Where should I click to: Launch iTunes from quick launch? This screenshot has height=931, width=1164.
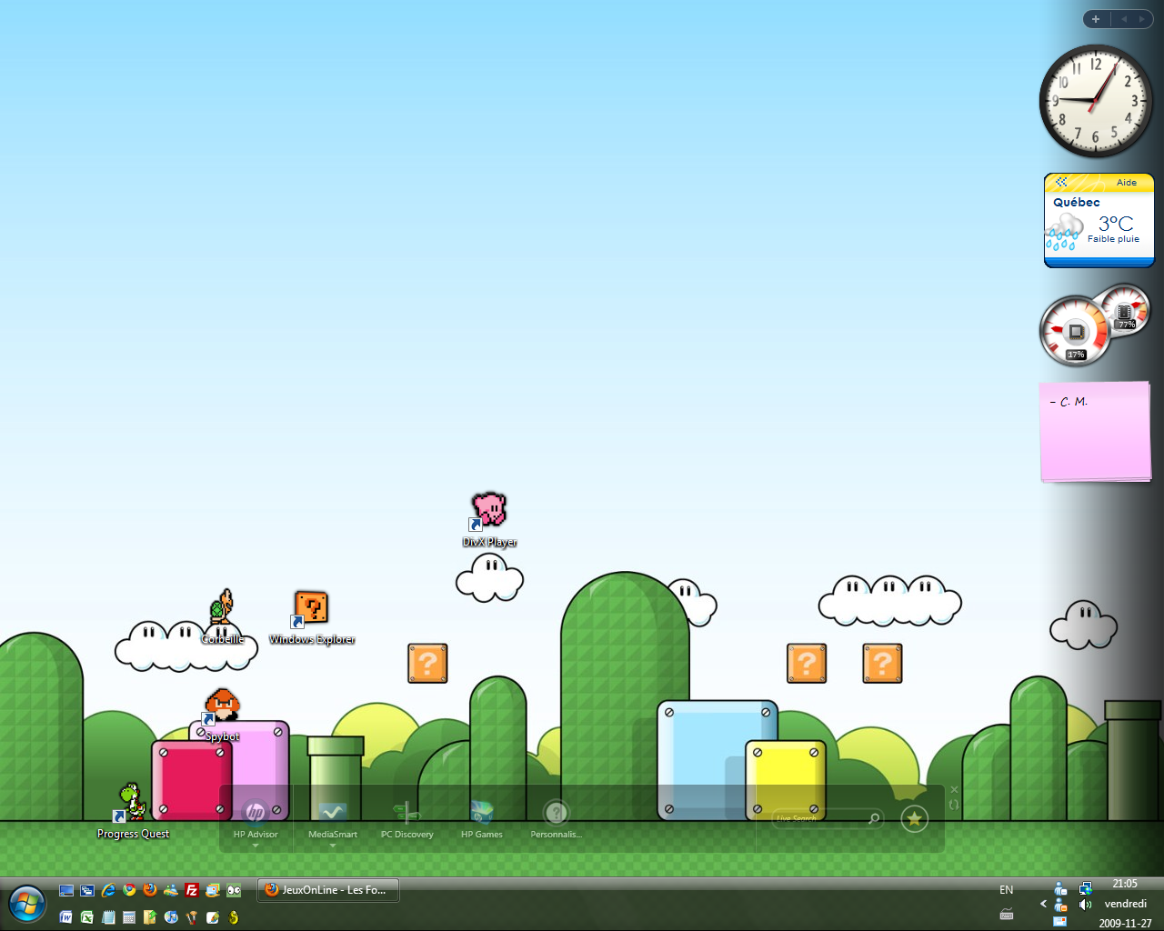tap(171, 917)
